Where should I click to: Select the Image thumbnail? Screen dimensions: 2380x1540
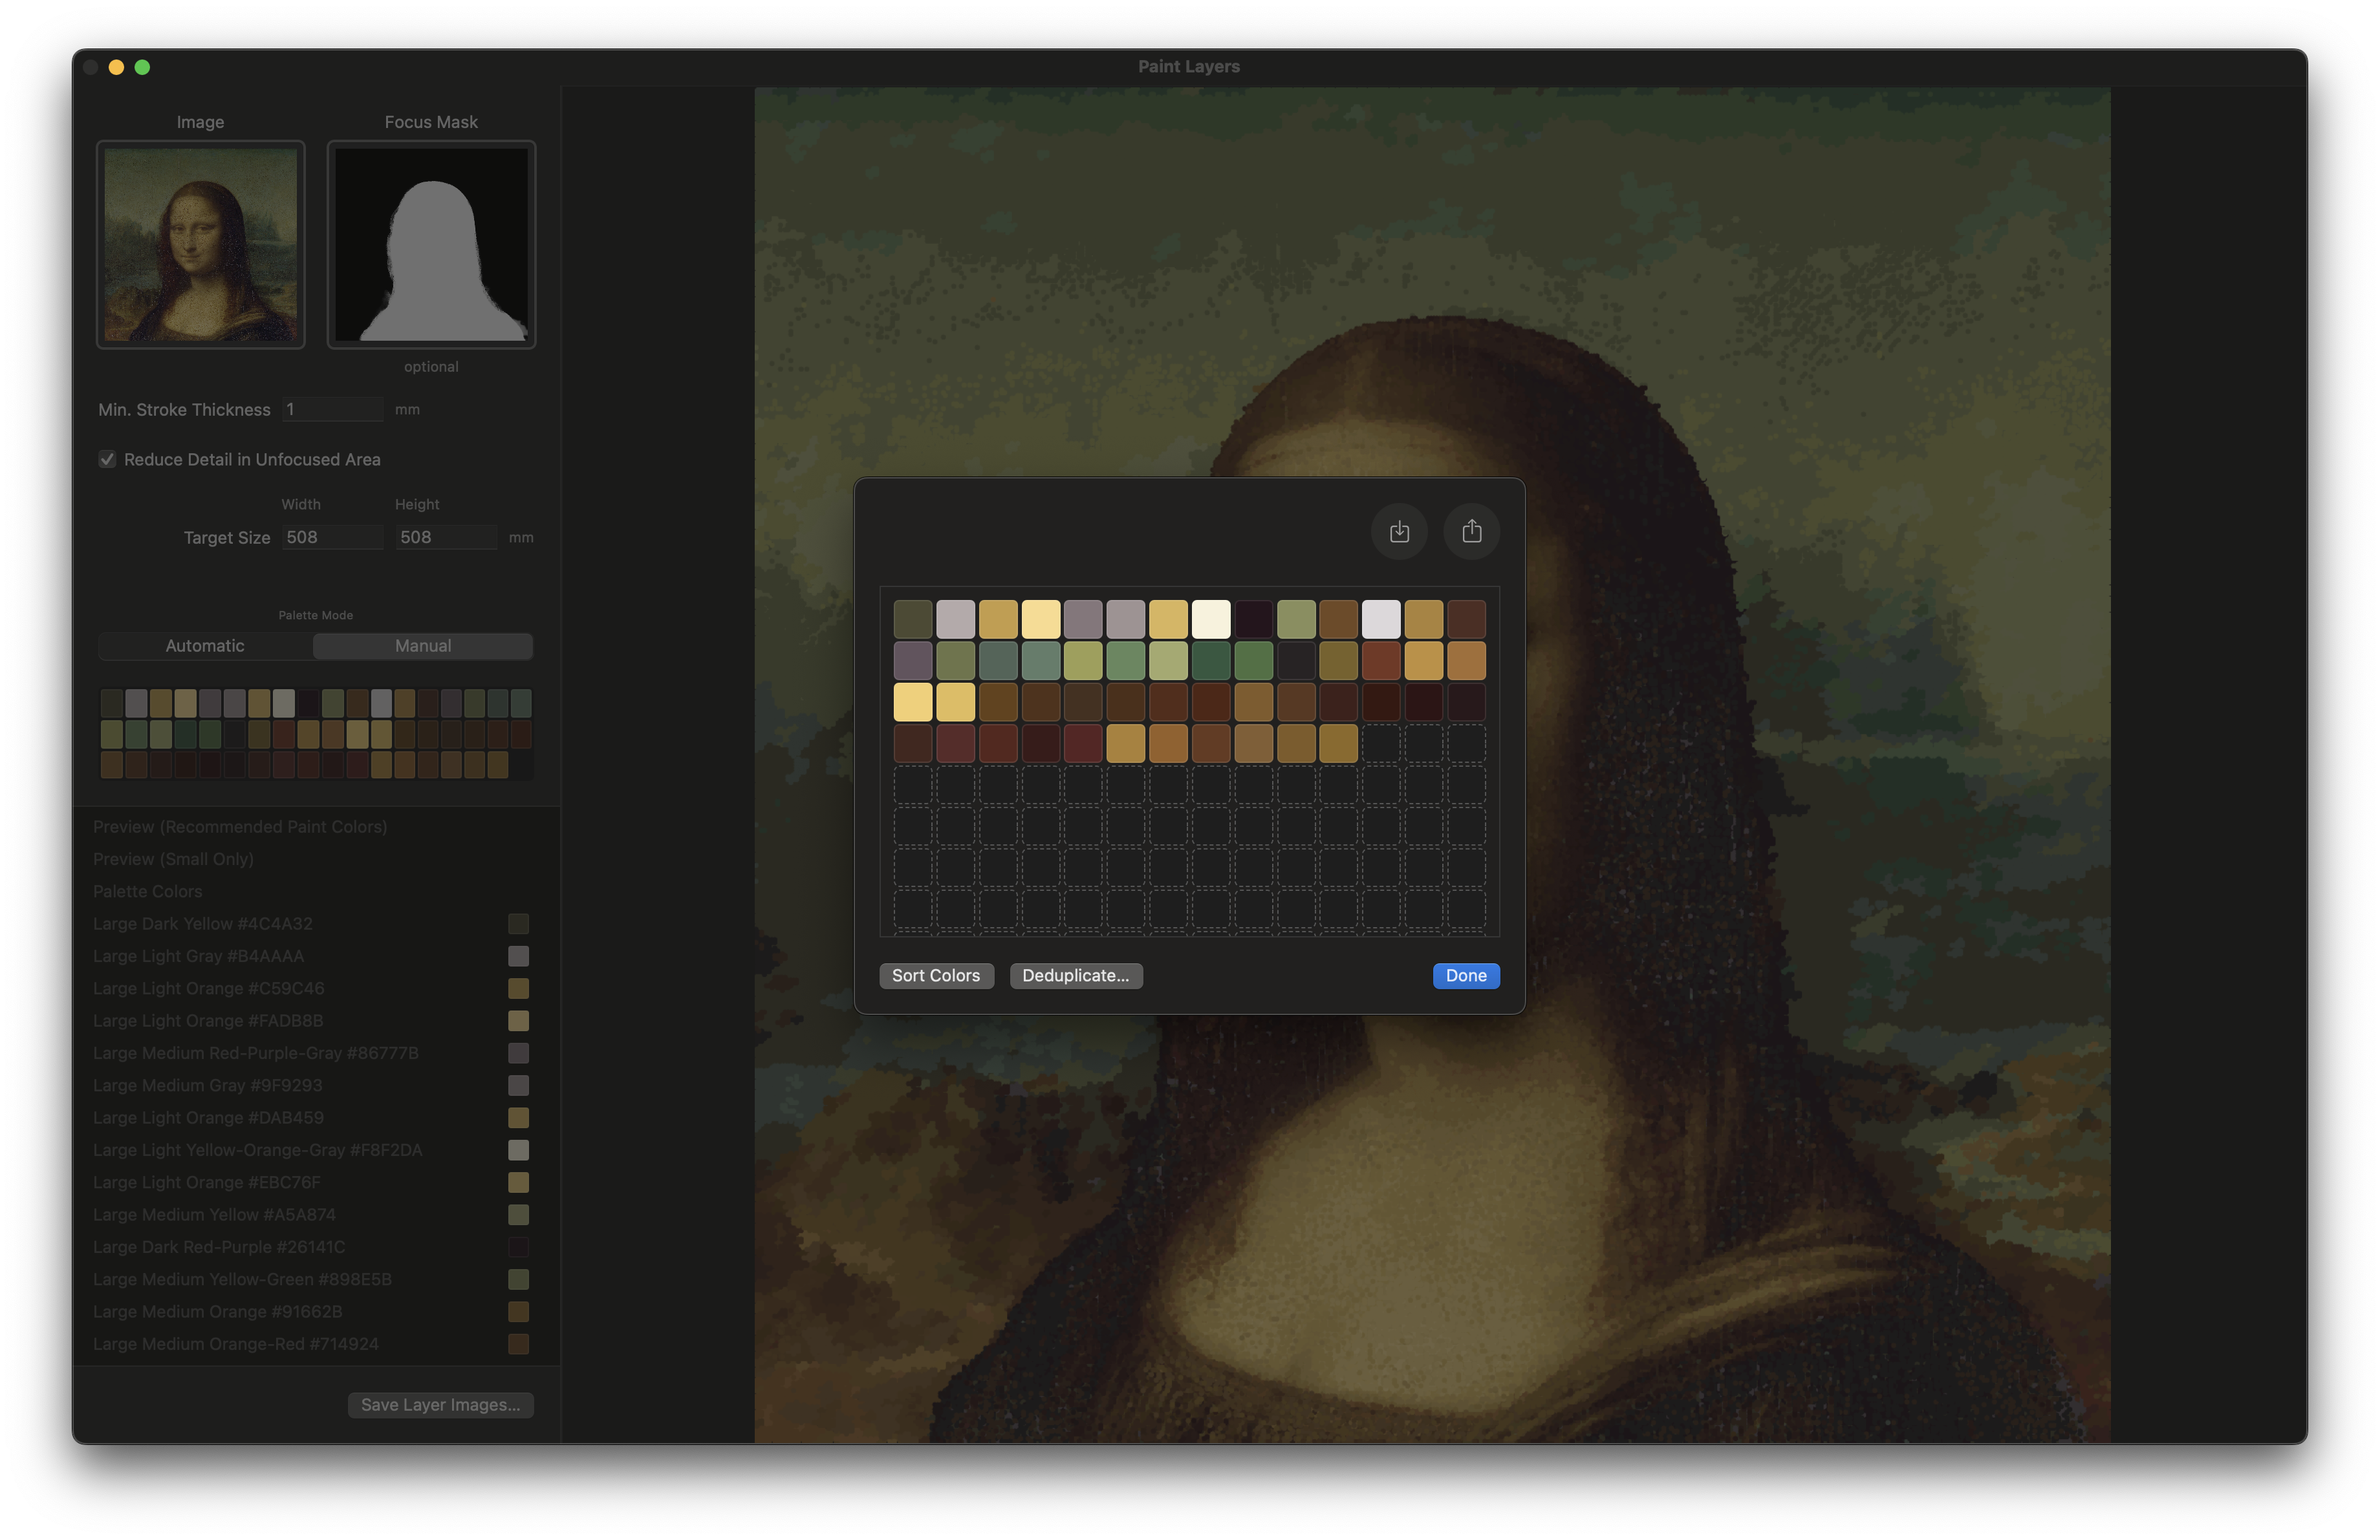click(x=200, y=245)
